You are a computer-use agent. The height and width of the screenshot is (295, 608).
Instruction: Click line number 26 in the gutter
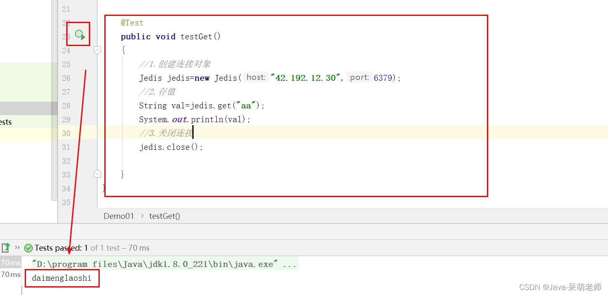click(66, 78)
